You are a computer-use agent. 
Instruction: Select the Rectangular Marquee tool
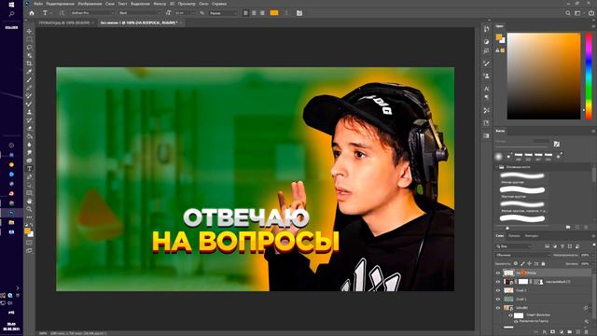(x=29, y=39)
